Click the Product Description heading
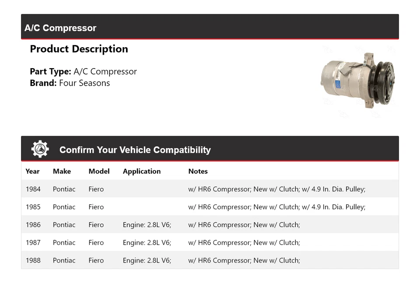This screenshot has width=420, height=283. pos(79,49)
